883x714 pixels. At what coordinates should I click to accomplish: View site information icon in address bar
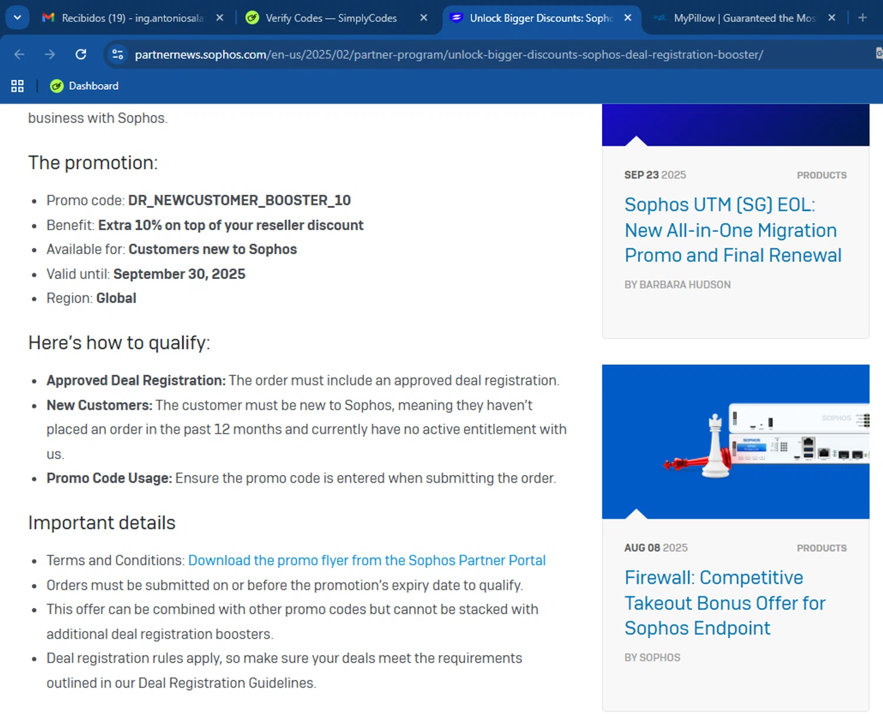(118, 55)
